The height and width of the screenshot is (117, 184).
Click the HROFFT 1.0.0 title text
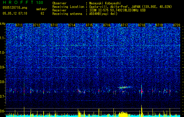pyautogui.click(x=23, y=2)
